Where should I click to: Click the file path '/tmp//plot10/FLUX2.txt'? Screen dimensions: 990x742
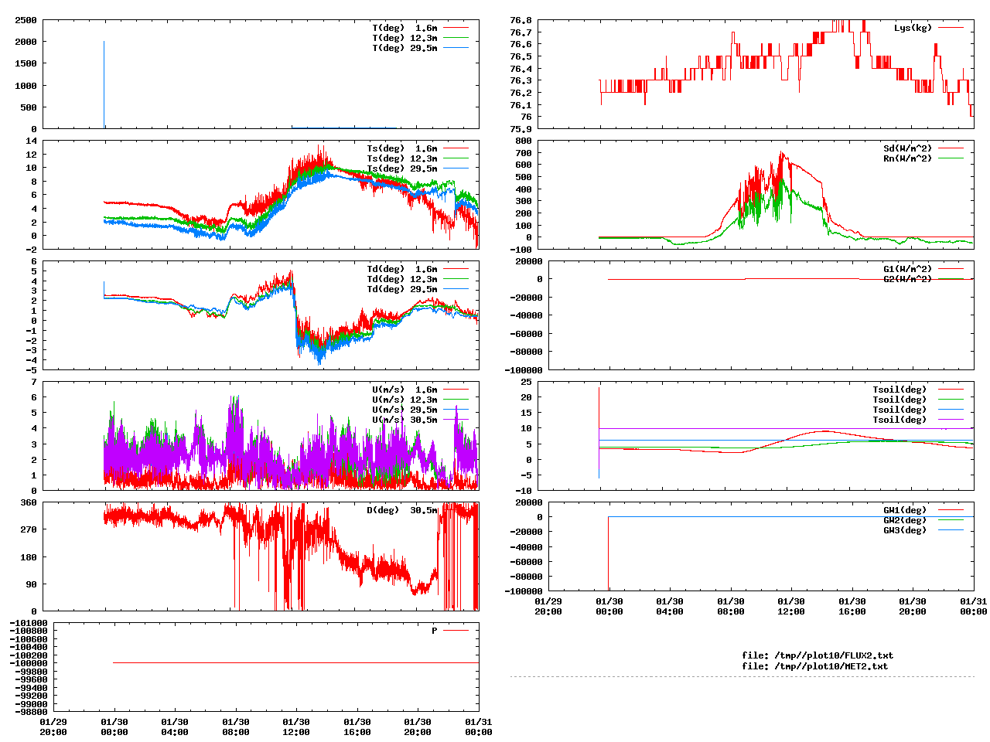[834, 655]
